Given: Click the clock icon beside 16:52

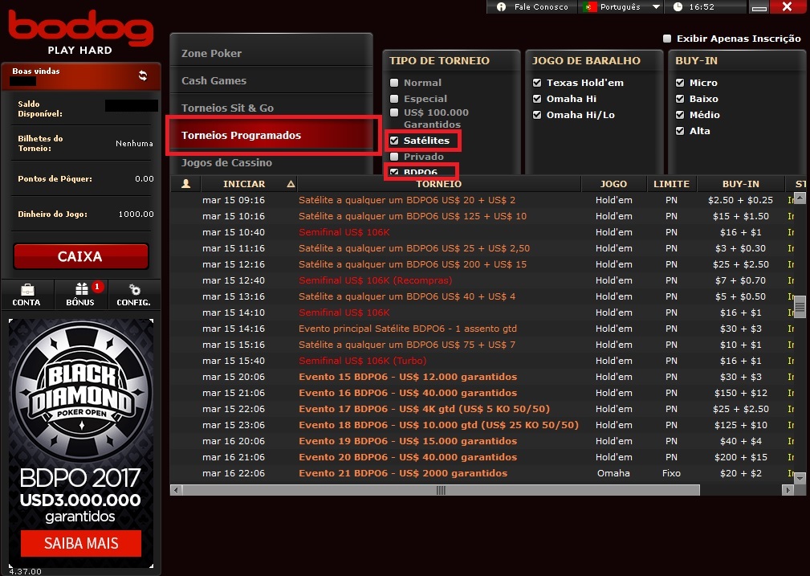Looking at the screenshot, I should click(x=678, y=6).
